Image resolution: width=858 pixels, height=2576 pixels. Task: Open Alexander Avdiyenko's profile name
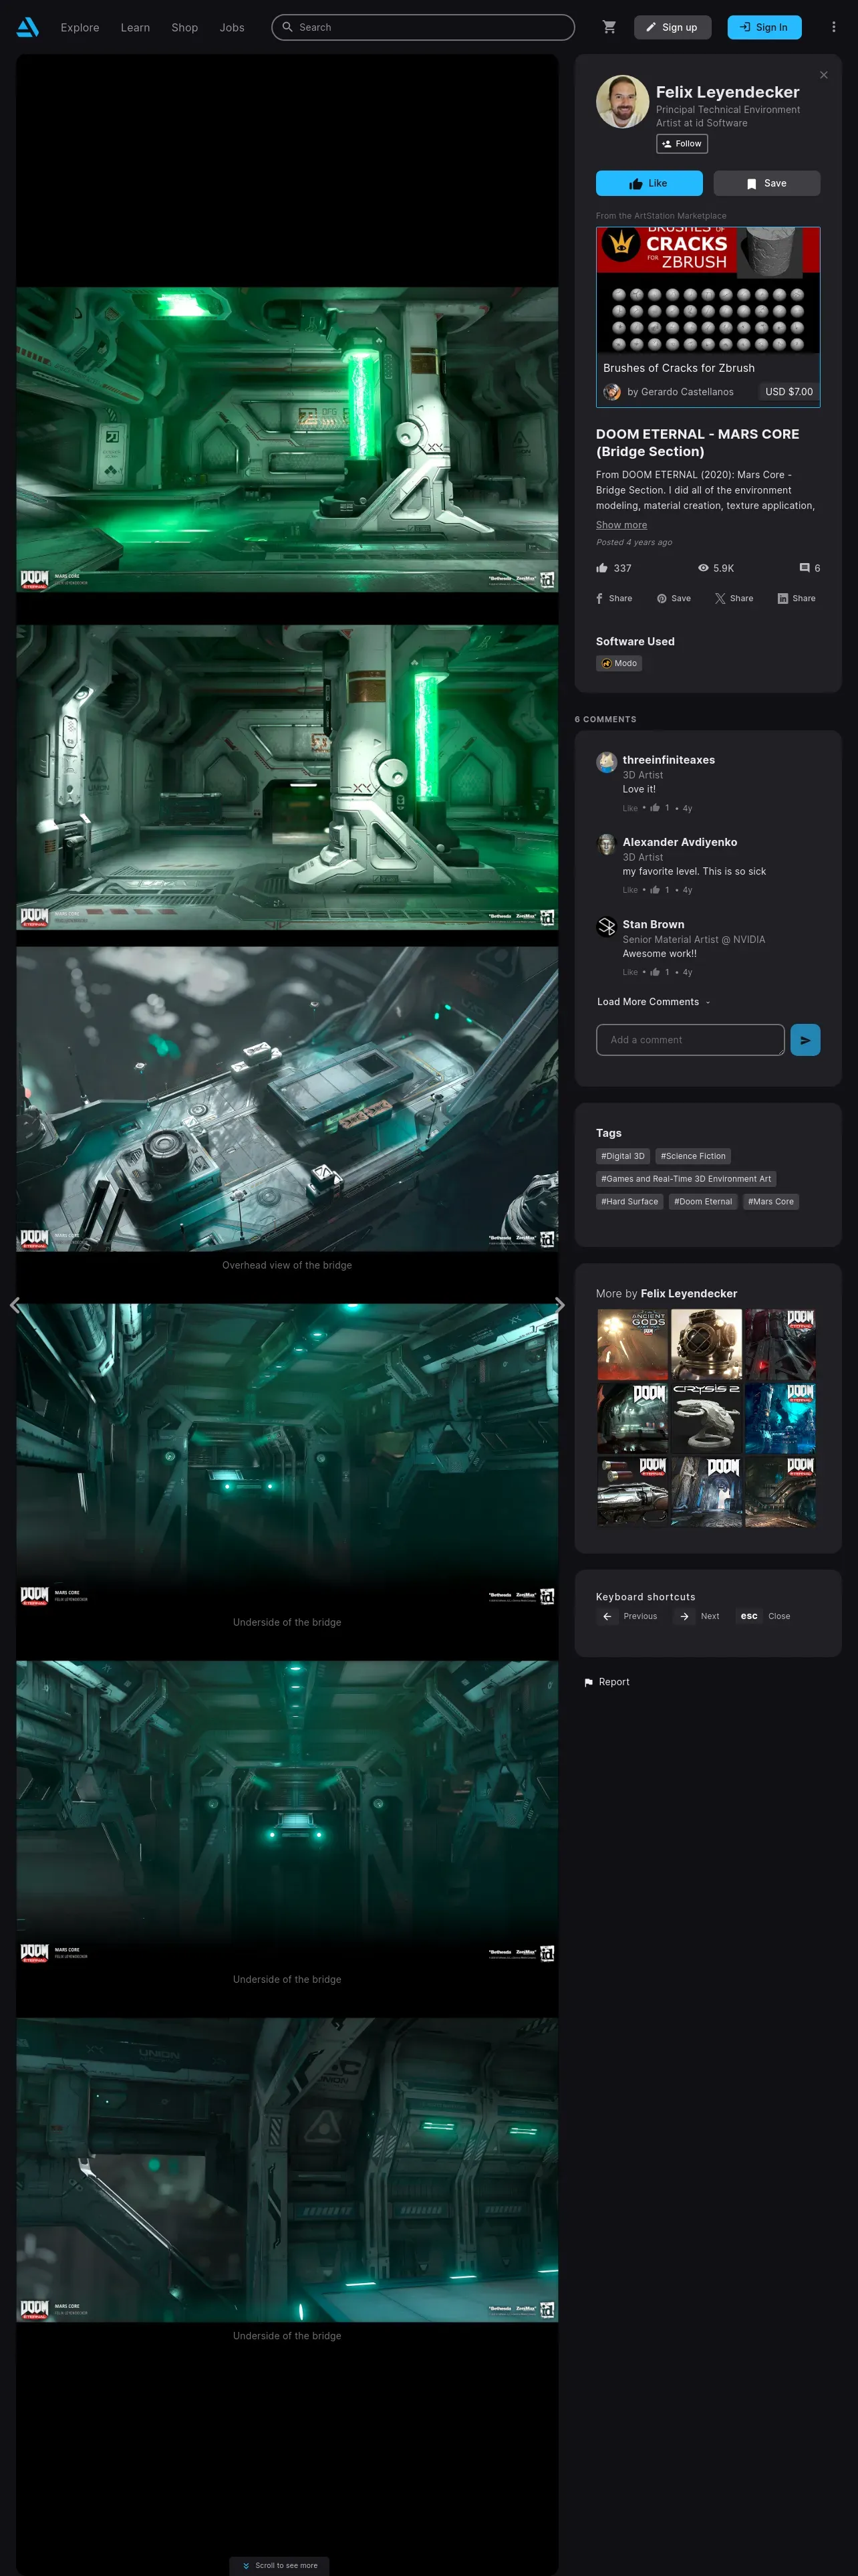tap(680, 842)
